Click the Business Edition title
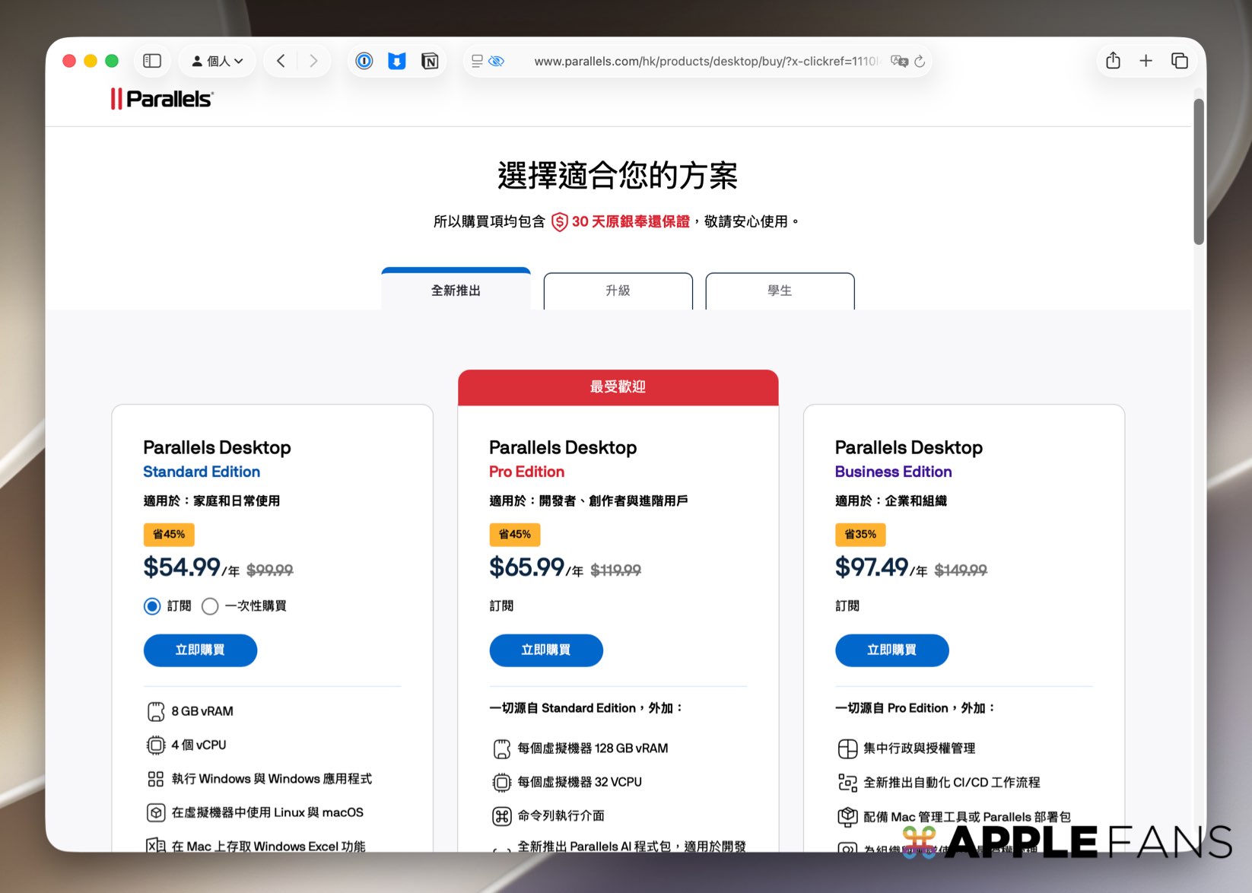The height and width of the screenshot is (893, 1252). click(893, 472)
